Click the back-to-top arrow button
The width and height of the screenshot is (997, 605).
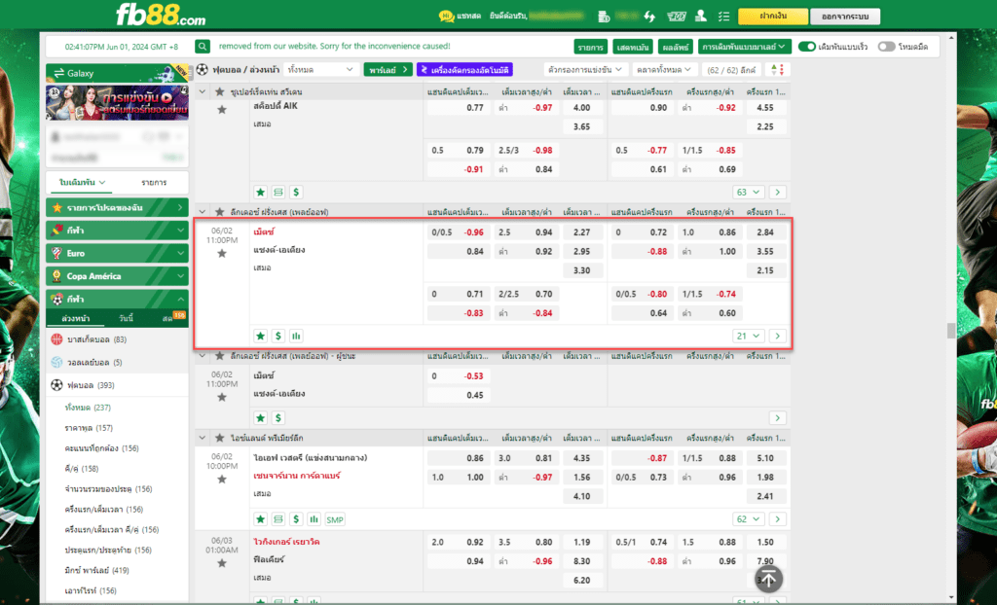[769, 579]
